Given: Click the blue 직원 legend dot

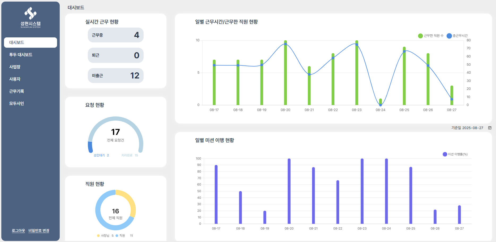Looking at the screenshot, I should [x=117, y=236].
